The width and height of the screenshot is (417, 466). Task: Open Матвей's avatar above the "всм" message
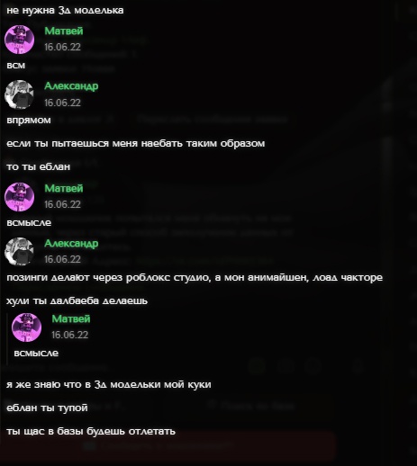[x=20, y=40]
